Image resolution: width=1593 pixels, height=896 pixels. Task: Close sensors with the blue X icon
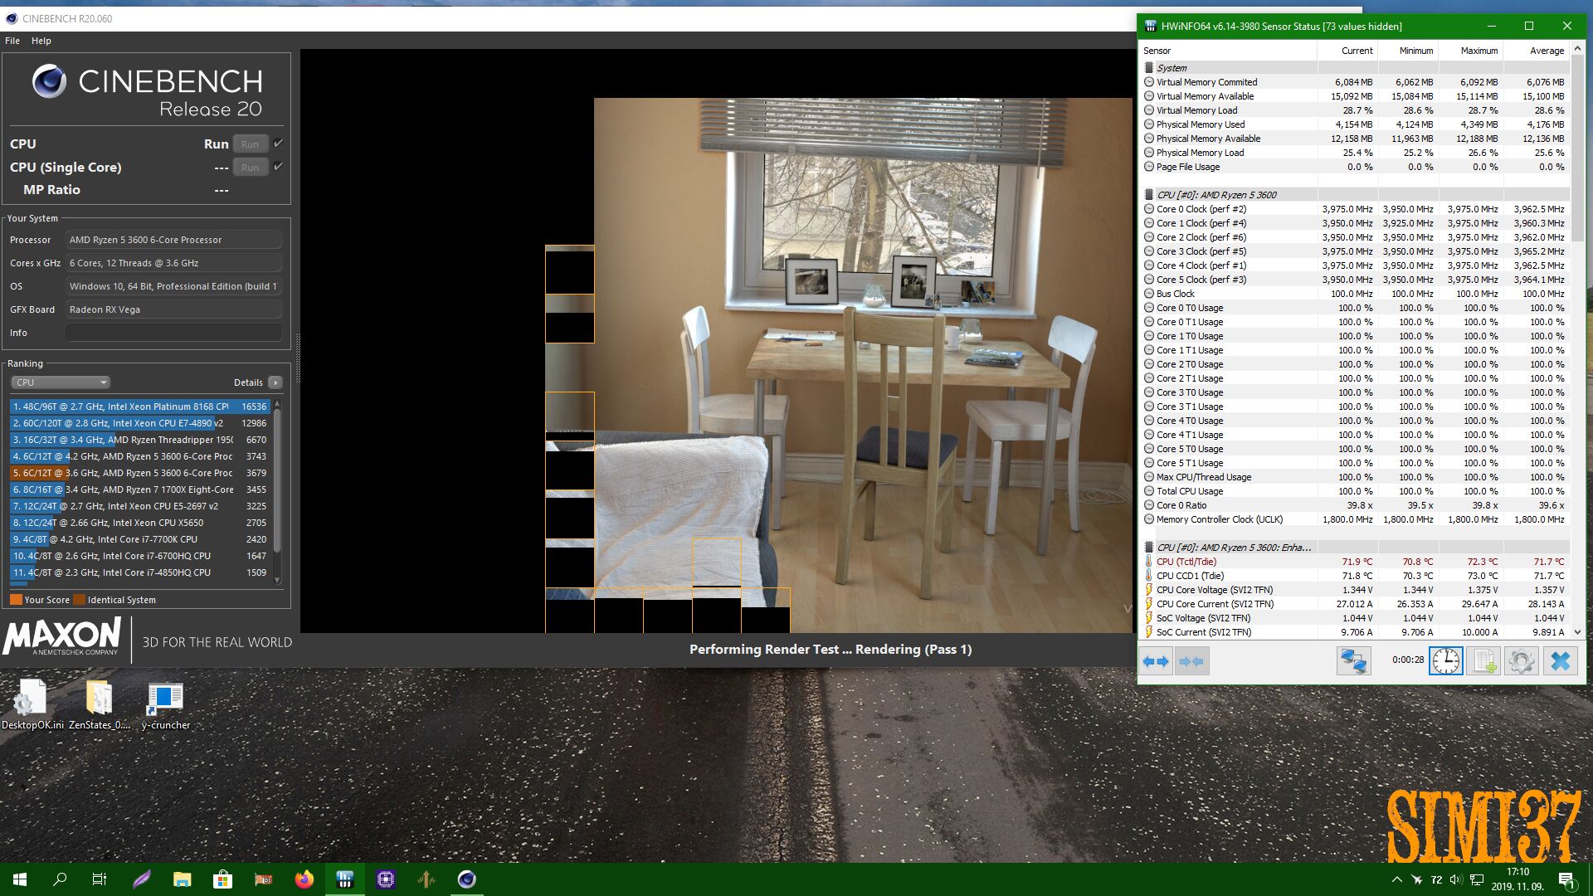[x=1560, y=661]
